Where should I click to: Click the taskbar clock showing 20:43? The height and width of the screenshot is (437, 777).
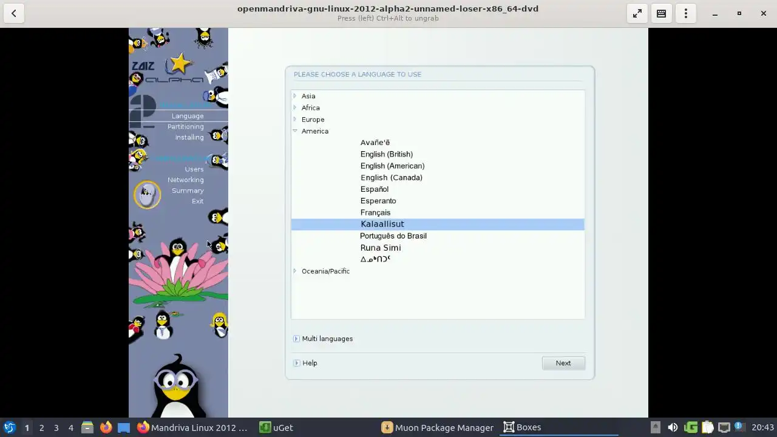(762, 427)
